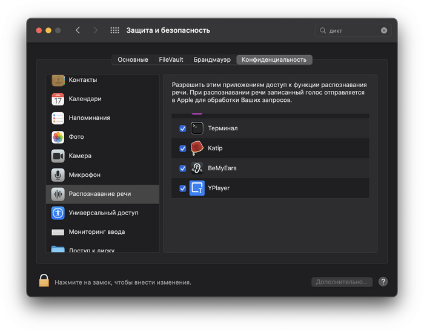Select Микрофон in the sidebar
This screenshot has height=332, width=424.
(x=84, y=174)
